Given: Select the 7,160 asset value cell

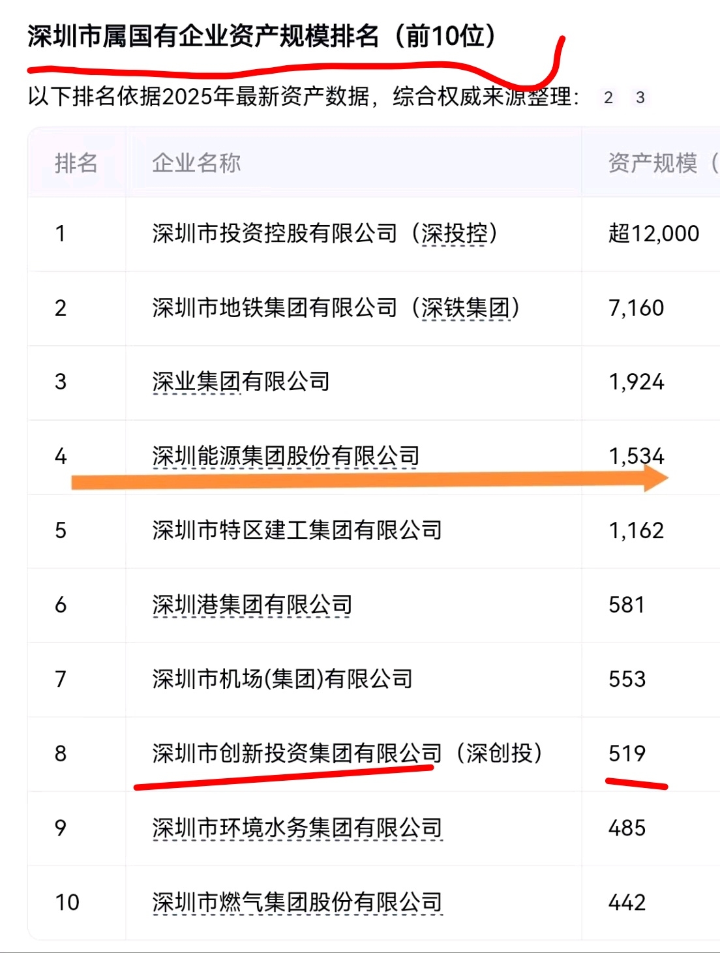Looking at the screenshot, I should click(636, 308).
